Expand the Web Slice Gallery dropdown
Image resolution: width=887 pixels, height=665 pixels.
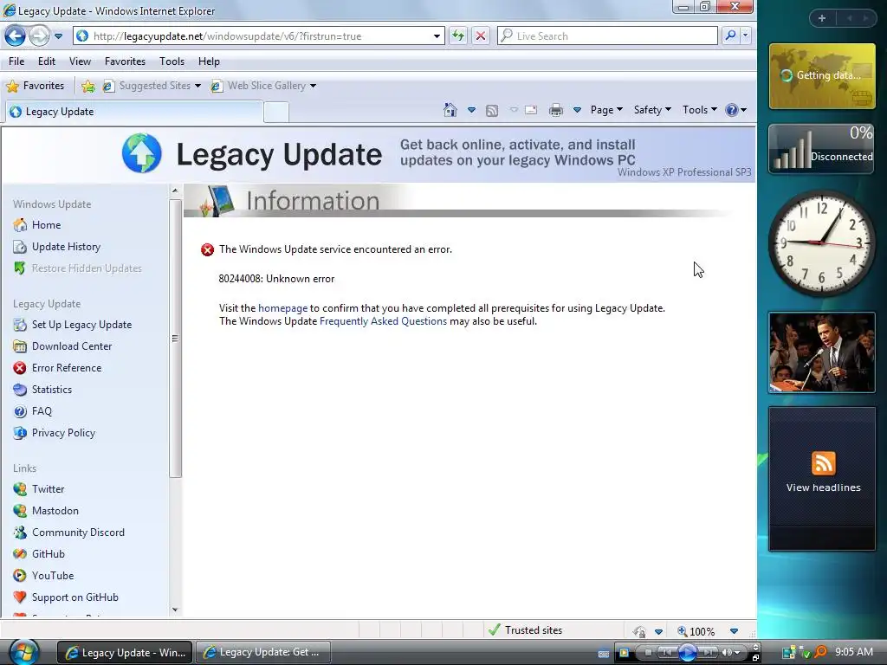coord(313,86)
